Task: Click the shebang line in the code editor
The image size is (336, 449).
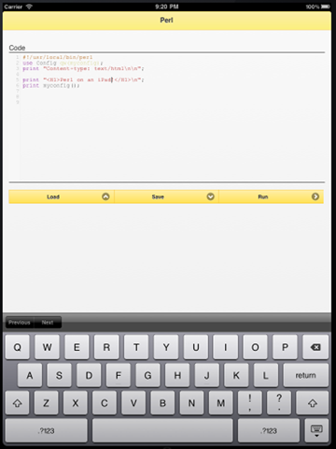Action: click(58, 57)
